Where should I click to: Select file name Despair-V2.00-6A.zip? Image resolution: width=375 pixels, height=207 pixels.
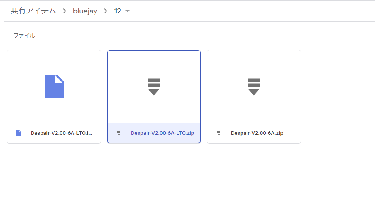click(x=257, y=133)
